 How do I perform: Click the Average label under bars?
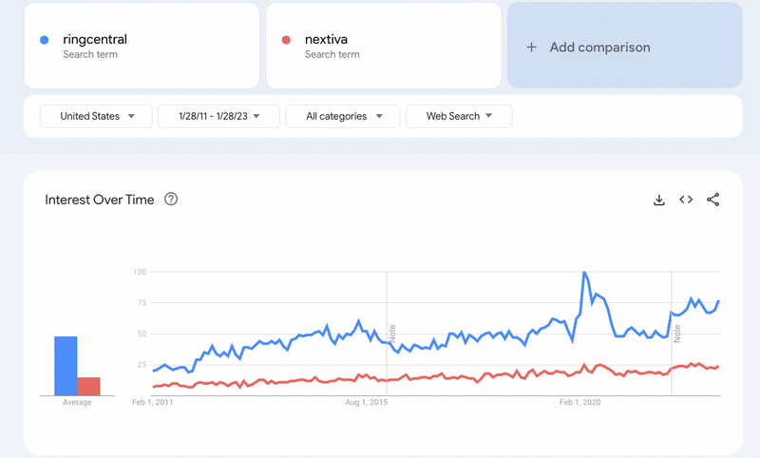click(77, 402)
